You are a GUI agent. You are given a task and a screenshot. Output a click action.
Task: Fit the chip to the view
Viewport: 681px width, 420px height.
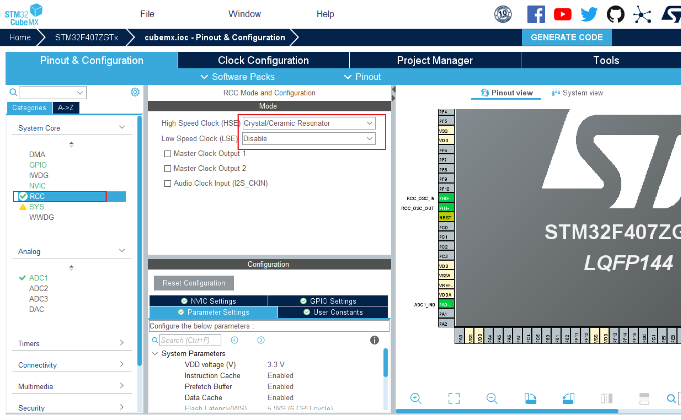(x=454, y=398)
